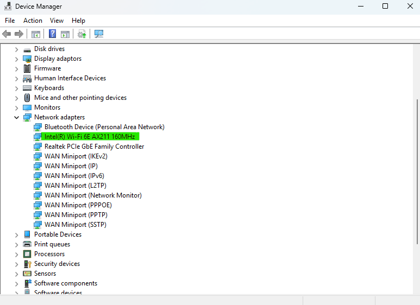Click the Security devices key icon
The width and height of the screenshot is (420, 305).
[x=28, y=264]
